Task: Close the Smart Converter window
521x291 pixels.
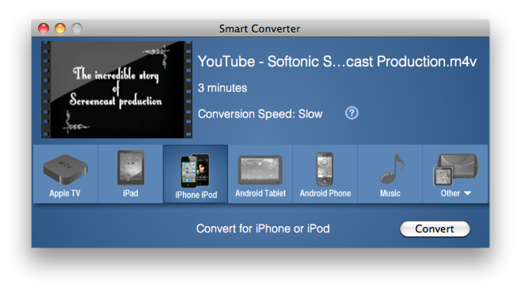Action: point(43,29)
